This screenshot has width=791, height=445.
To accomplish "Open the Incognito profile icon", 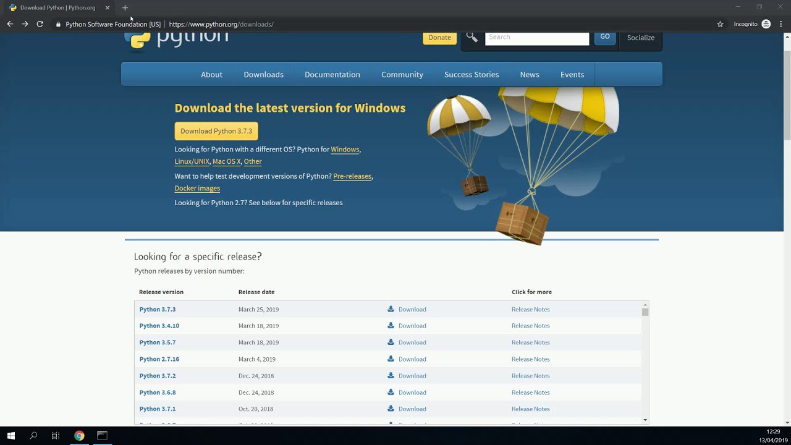I will [766, 24].
